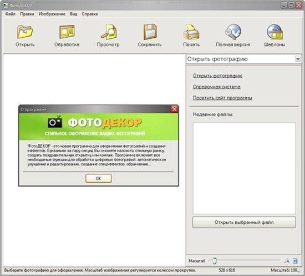
Task: Click the Открыть folder icon in toolbar
Action: click(25, 32)
